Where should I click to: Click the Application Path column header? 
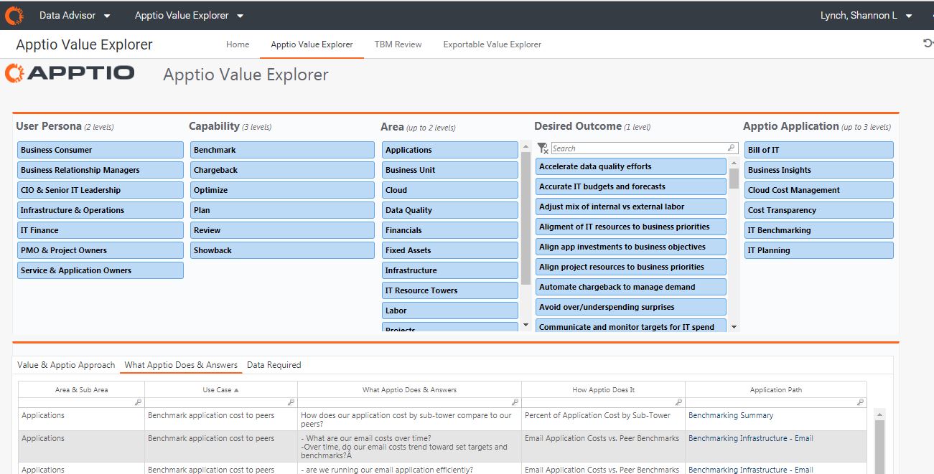(776, 390)
